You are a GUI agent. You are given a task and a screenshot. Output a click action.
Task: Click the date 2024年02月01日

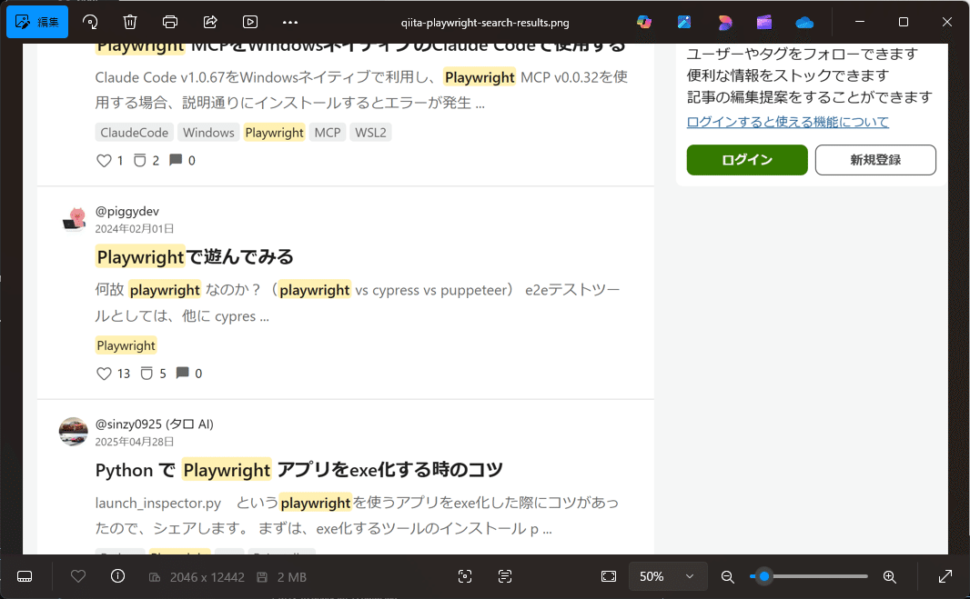[135, 229]
